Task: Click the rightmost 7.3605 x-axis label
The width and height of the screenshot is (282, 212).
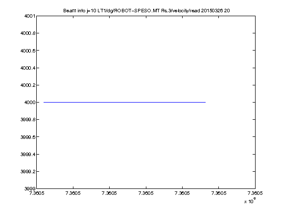Action: point(255,193)
